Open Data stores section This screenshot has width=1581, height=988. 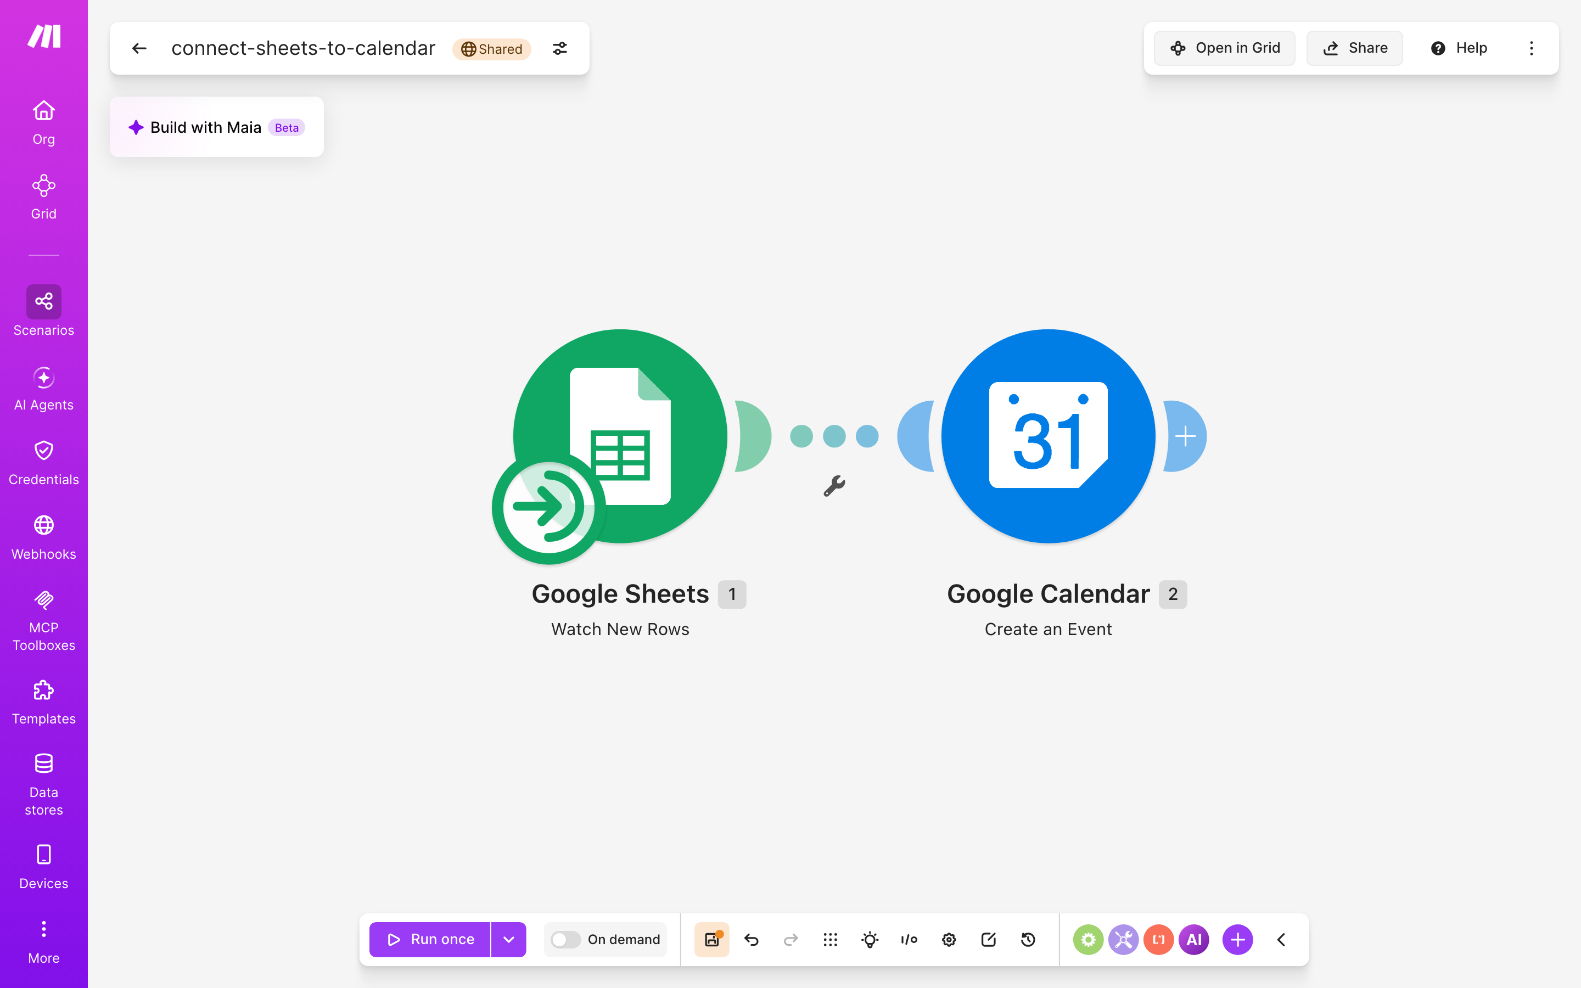click(44, 785)
